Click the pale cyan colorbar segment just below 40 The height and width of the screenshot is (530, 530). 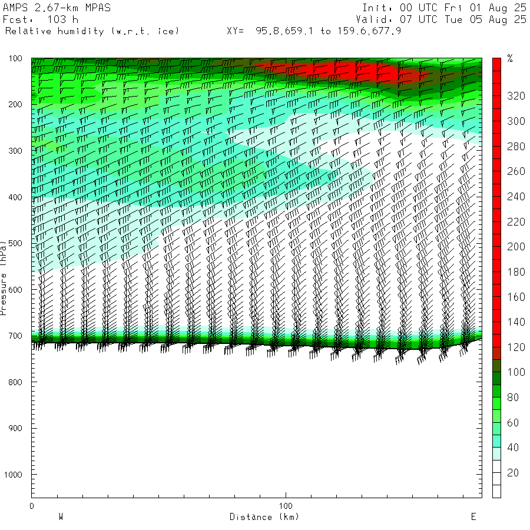[x=496, y=453]
